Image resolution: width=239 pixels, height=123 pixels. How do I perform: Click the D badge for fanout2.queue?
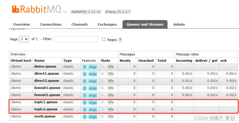[x=85, y=96]
